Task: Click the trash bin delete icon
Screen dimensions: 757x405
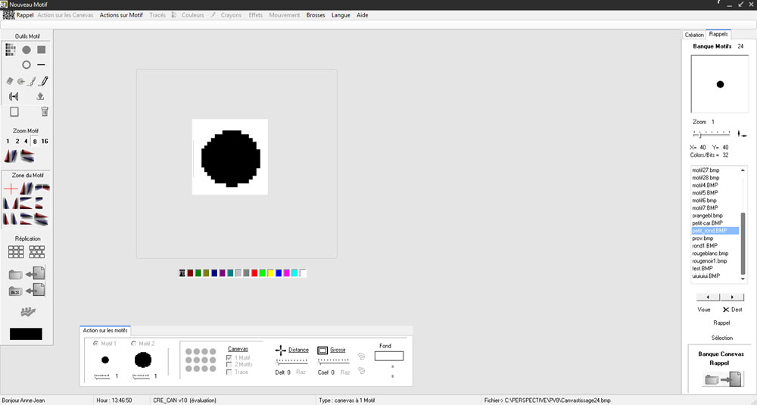Action: [x=45, y=111]
